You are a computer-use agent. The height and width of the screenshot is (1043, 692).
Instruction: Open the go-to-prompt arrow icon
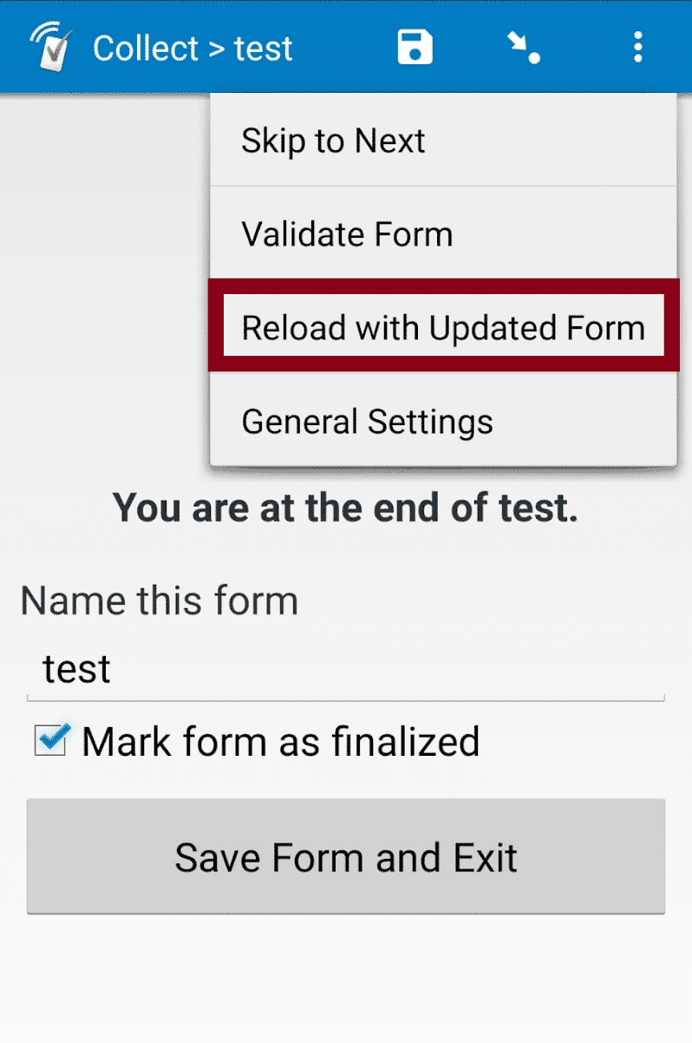coord(526,47)
